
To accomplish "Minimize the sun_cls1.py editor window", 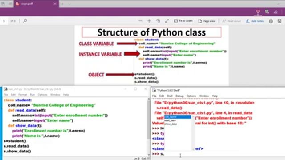I will (125, 89).
